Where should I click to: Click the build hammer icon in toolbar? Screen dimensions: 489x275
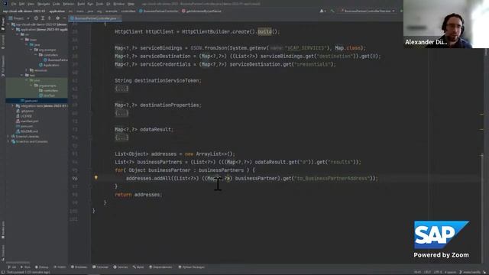point(332,11)
